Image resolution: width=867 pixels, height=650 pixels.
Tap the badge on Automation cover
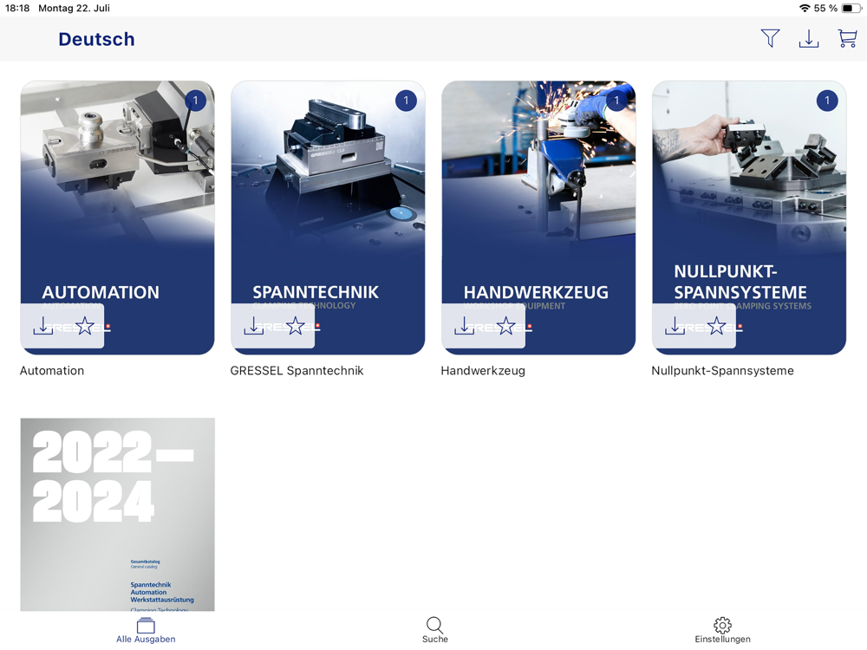[195, 101]
